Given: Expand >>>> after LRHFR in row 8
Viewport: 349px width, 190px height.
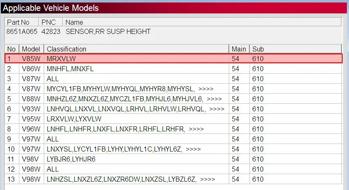Looking at the screenshot, I should [x=196, y=129].
